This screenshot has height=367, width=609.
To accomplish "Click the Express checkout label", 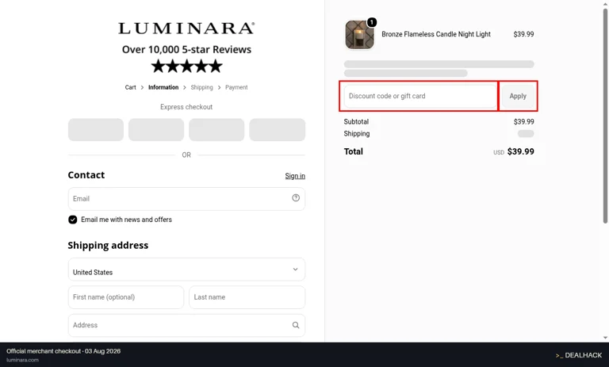I will [x=186, y=107].
